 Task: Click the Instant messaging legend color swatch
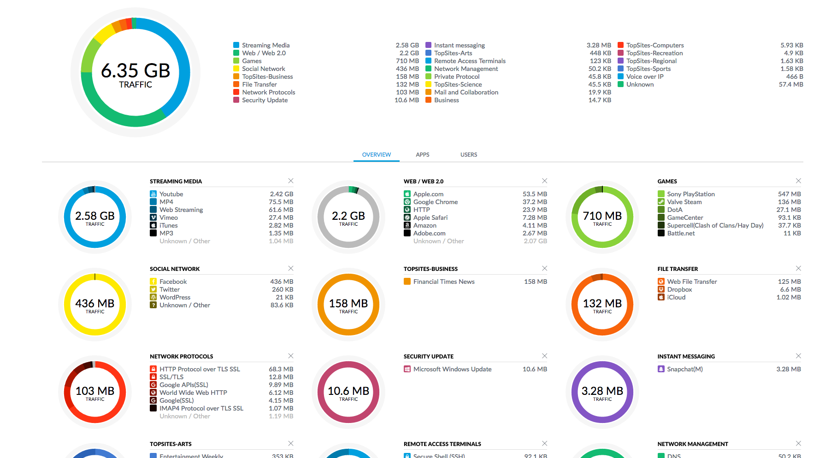coord(428,45)
